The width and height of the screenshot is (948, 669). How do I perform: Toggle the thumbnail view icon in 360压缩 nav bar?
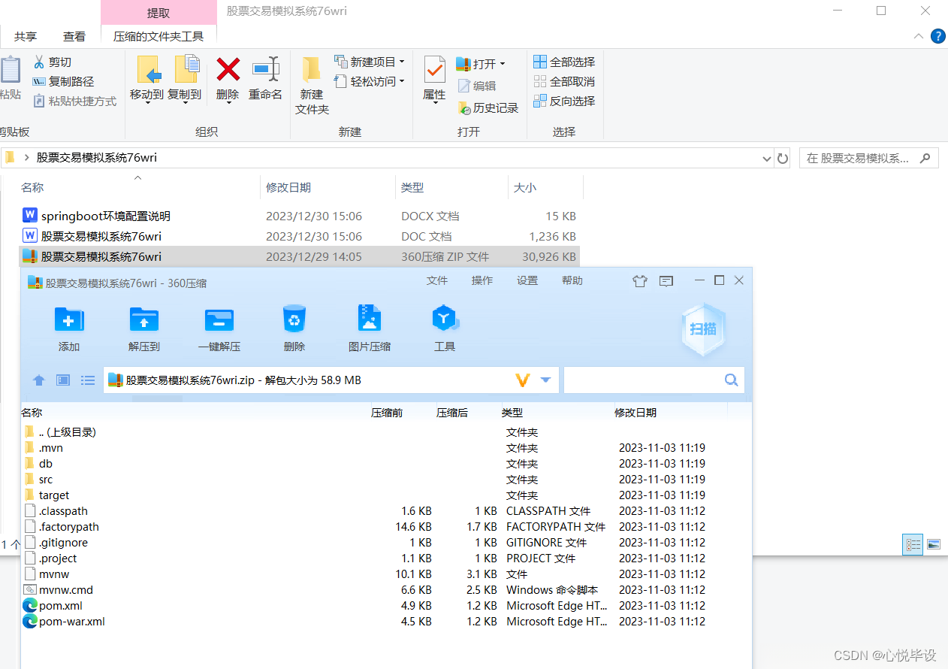[x=63, y=380]
